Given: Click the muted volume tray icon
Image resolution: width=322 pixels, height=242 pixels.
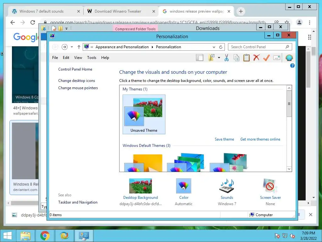Looking at the screenshot, I should pyautogui.click(x=292, y=236).
